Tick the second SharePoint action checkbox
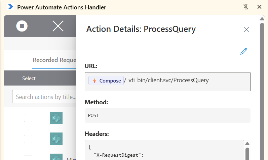This screenshot has height=160, width=268. pyautogui.click(x=28, y=139)
